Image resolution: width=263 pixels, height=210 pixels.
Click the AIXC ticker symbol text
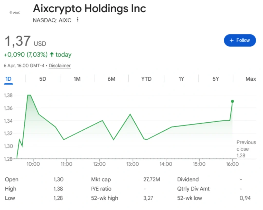point(65,20)
